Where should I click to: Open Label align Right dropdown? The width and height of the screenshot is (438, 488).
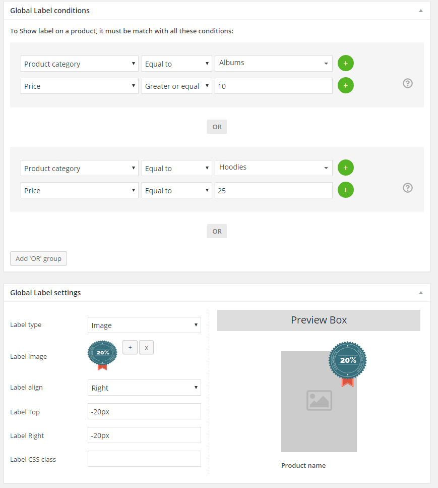click(144, 388)
